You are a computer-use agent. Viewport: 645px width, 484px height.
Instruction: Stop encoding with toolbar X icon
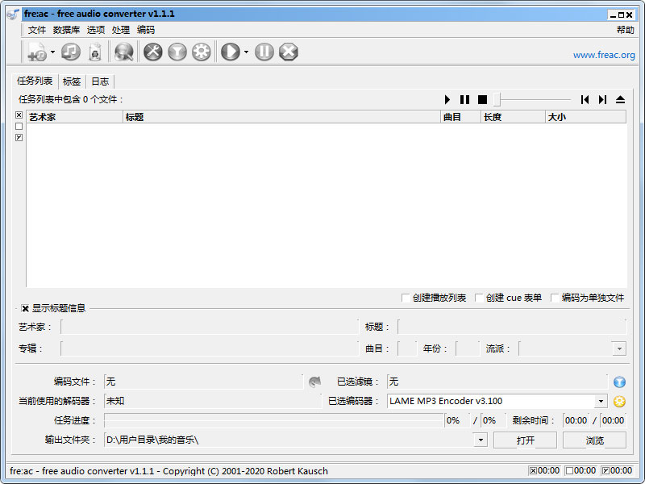point(289,52)
